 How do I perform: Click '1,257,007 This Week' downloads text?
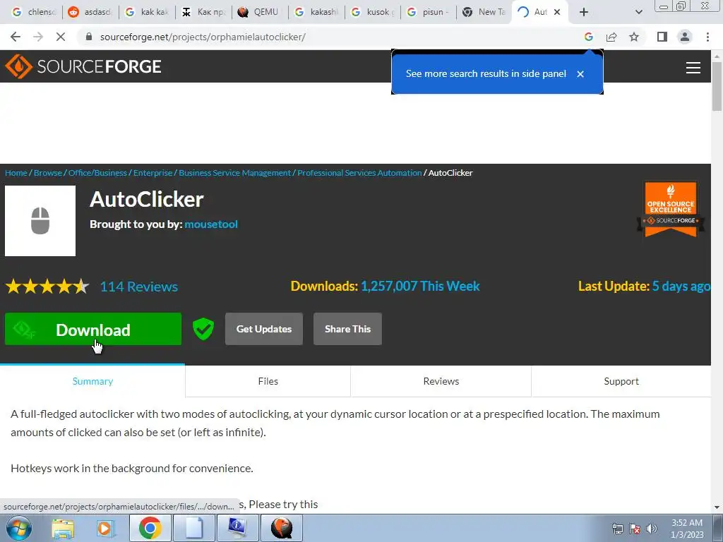tap(420, 287)
